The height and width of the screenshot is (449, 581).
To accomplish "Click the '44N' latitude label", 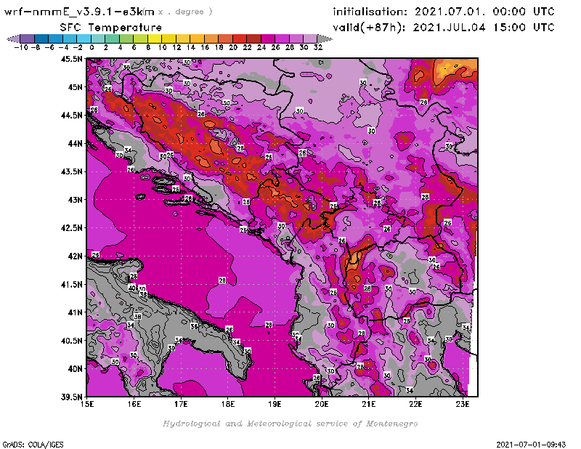I will pos(75,143).
